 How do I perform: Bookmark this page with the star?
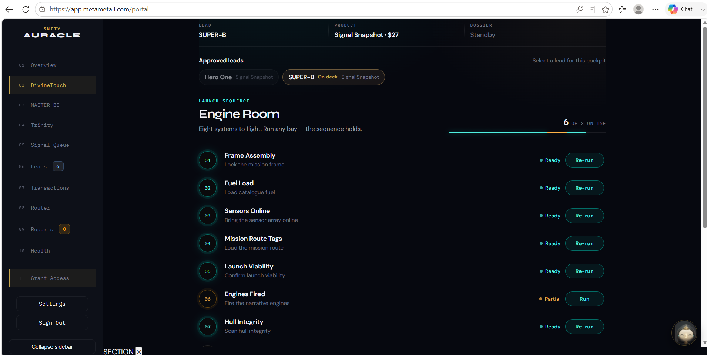[x=606, y=9]
